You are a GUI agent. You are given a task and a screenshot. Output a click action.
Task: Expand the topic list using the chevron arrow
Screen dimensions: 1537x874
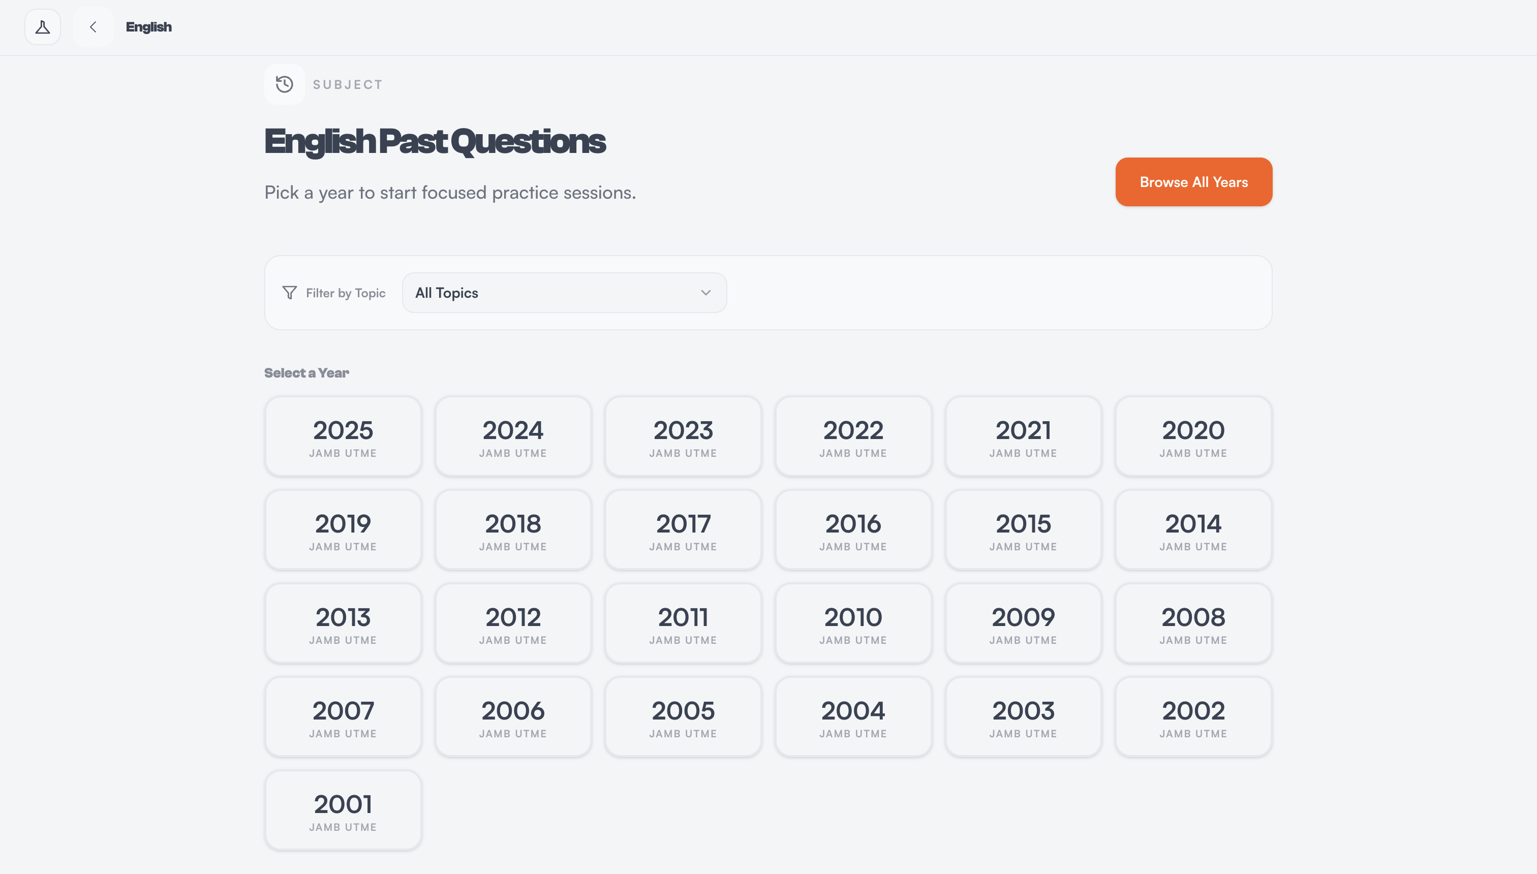[705, 293]
